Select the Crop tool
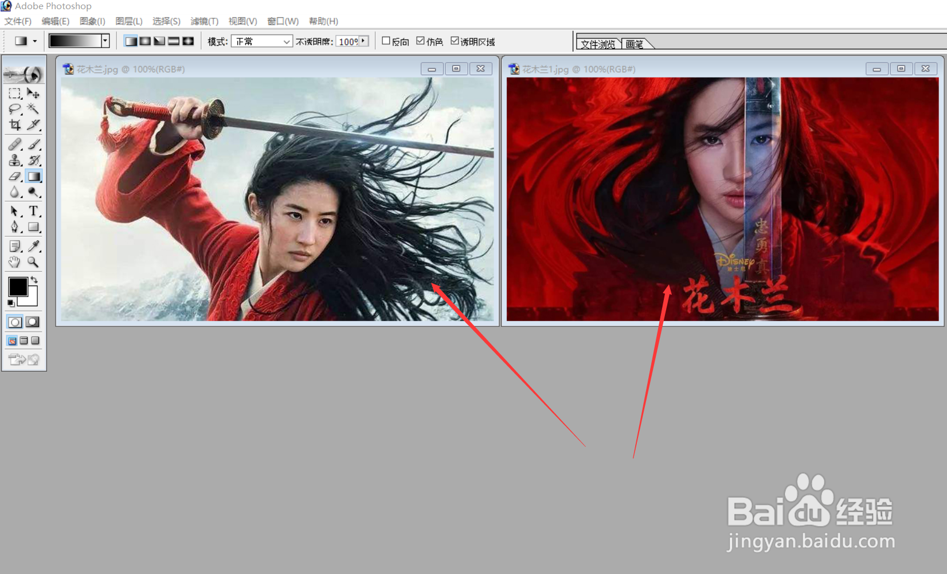This screenshot has height=574, width=947. [15, 124]
